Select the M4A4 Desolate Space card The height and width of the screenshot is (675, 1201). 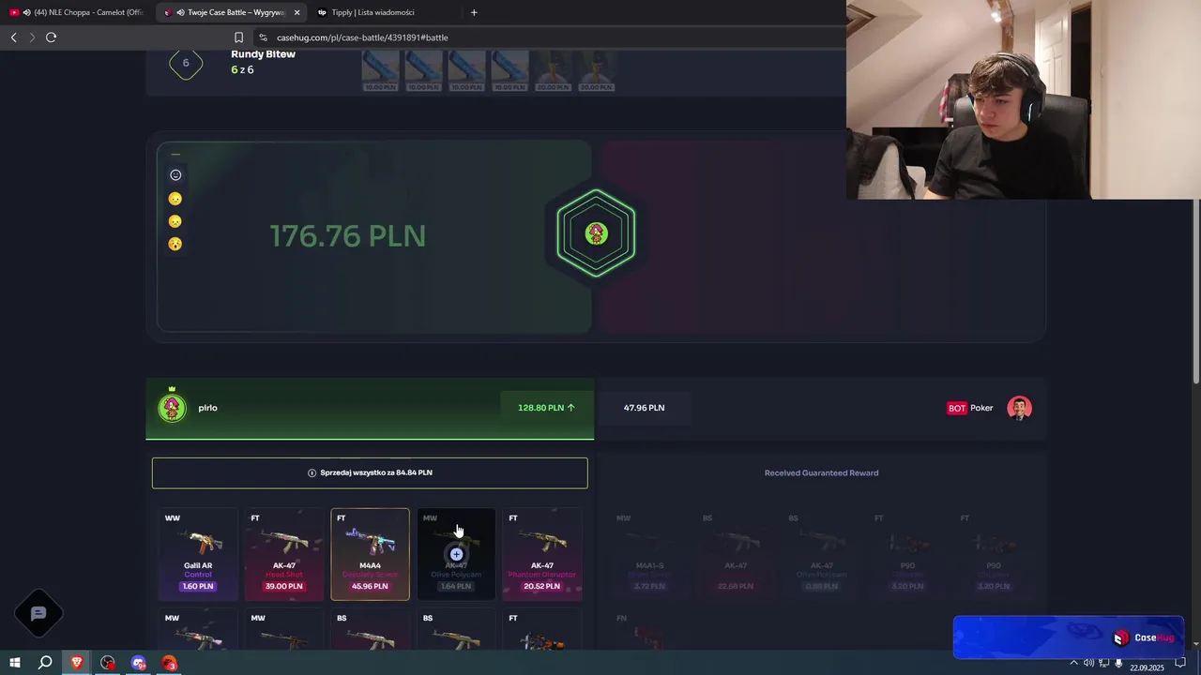coord(370,554)
